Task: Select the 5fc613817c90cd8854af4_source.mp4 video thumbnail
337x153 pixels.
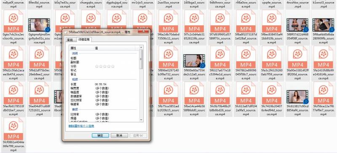Action: coord(297,97)
